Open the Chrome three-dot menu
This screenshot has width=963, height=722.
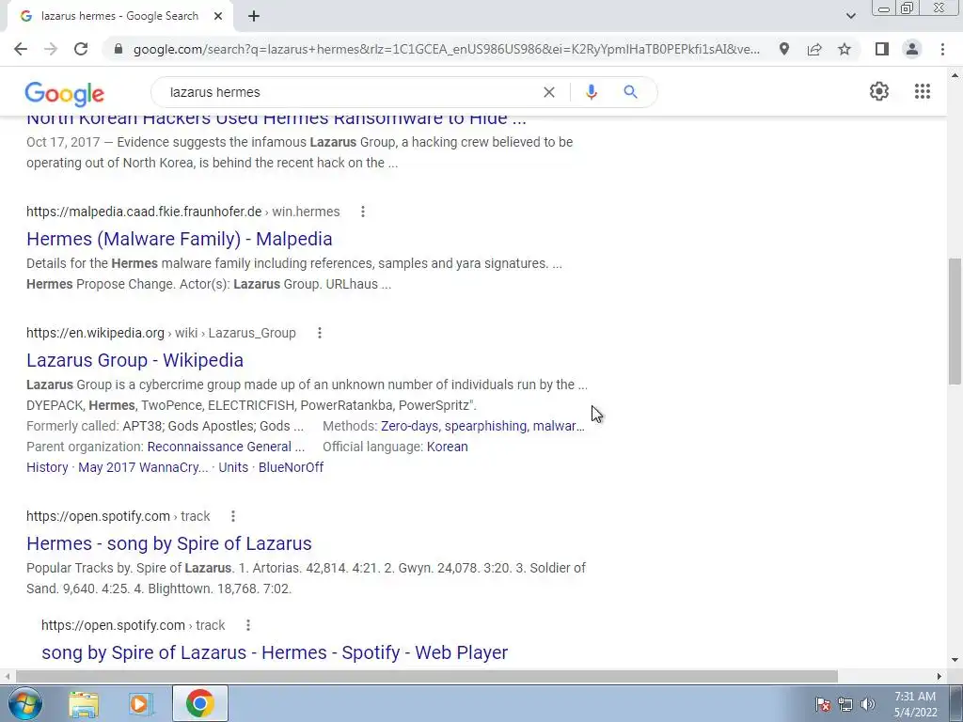click(942, 49)
